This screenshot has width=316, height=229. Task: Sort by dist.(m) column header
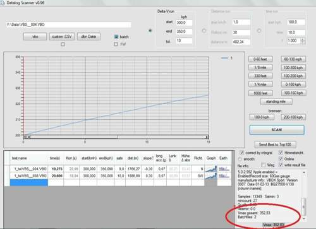(133, 158)
